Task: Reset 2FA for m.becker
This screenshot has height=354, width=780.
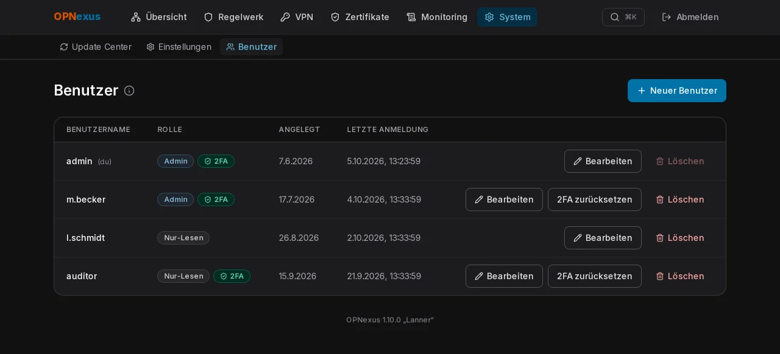Action: 595,200
